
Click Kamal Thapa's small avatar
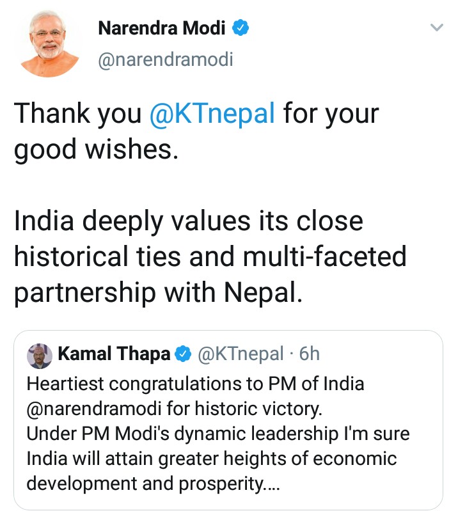coord(40,356)
